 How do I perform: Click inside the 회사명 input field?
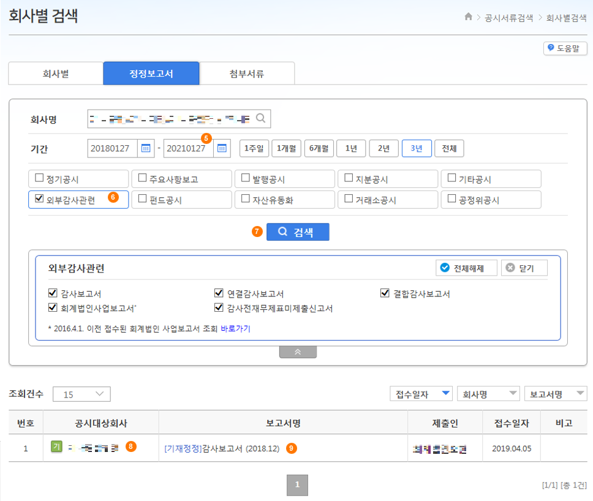click(172, 118)
